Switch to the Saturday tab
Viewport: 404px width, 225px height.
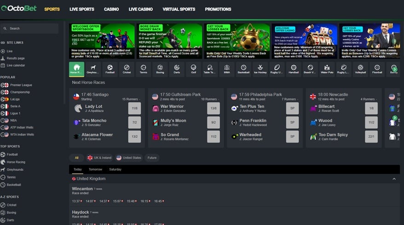tap(115, 169)
